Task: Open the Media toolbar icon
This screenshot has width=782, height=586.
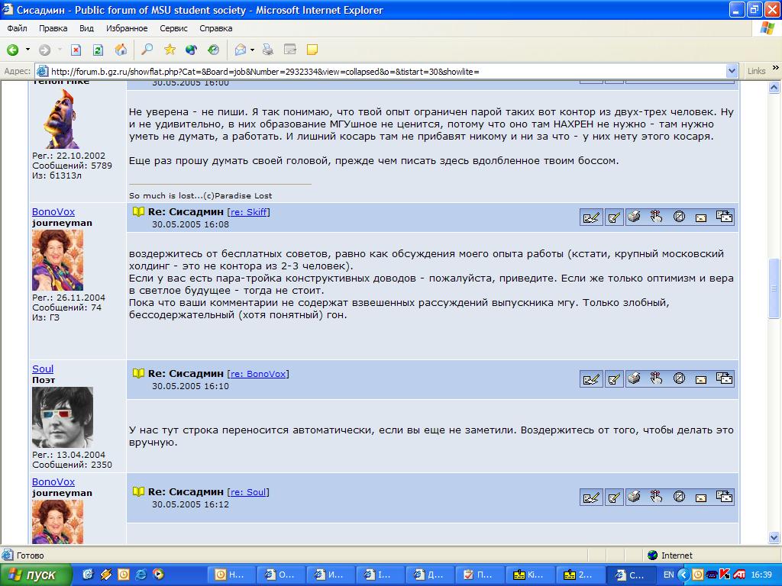Action: coord(192,50)
